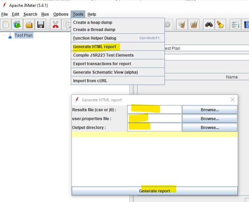Open the Function Helper list icon

[235, 25]
